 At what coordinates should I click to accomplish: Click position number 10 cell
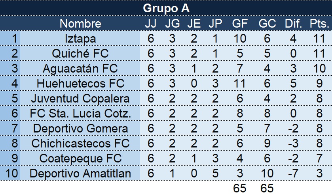click(11, 173)
